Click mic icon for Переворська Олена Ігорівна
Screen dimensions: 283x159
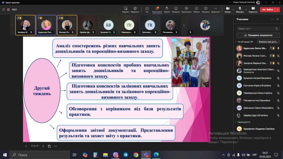pos(278,93)
